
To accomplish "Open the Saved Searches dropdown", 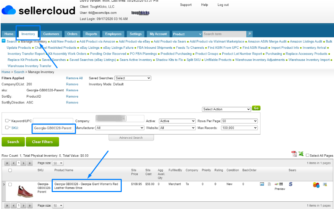I will (x=133, y=78).
